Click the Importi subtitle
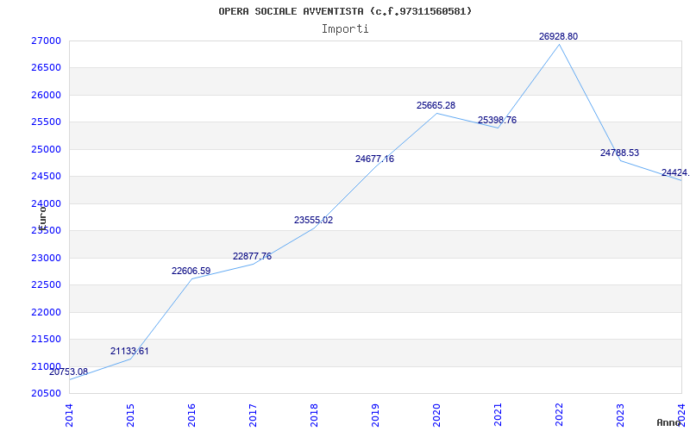690x431 pixels. (345, 29)
